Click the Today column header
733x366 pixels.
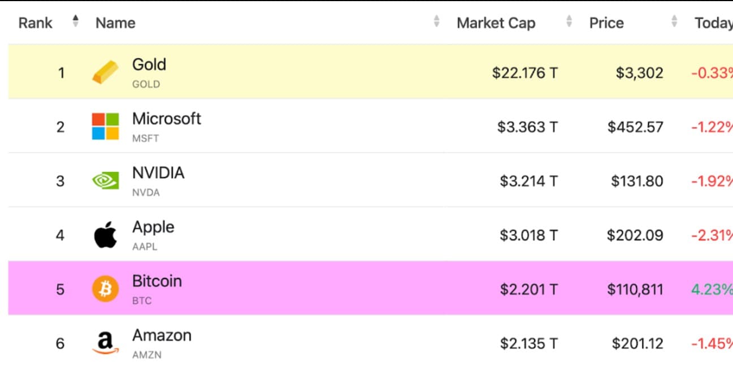tap(713, 23)
